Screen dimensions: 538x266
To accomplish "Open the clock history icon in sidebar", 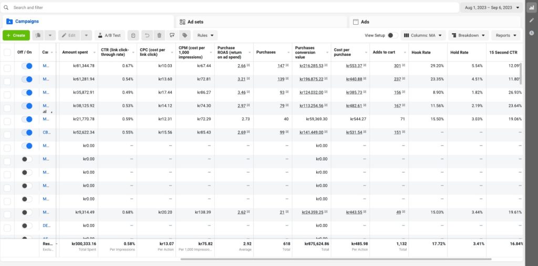I will [x=532, y=33].
